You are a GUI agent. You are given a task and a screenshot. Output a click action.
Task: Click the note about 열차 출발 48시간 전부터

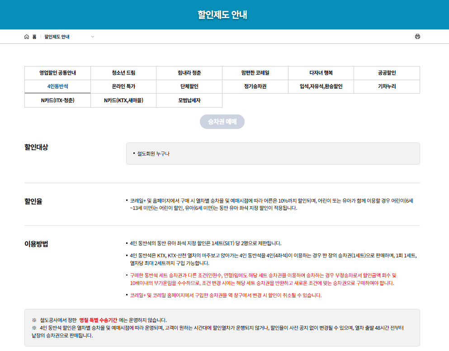(217, 332)
